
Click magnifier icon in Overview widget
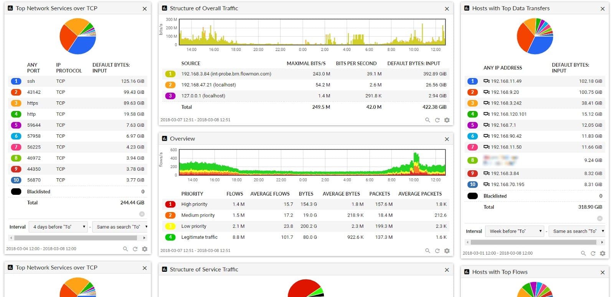427,251
